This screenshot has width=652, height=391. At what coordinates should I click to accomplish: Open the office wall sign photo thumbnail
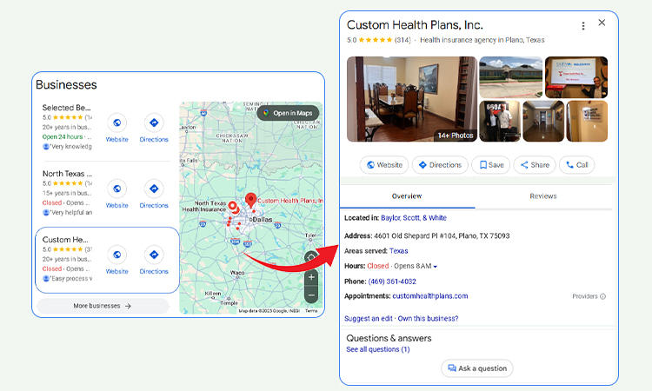click(587, 121)
